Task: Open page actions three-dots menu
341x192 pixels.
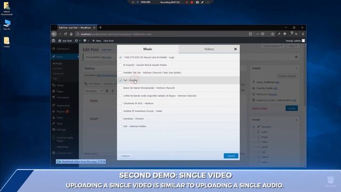Action: 257,34
